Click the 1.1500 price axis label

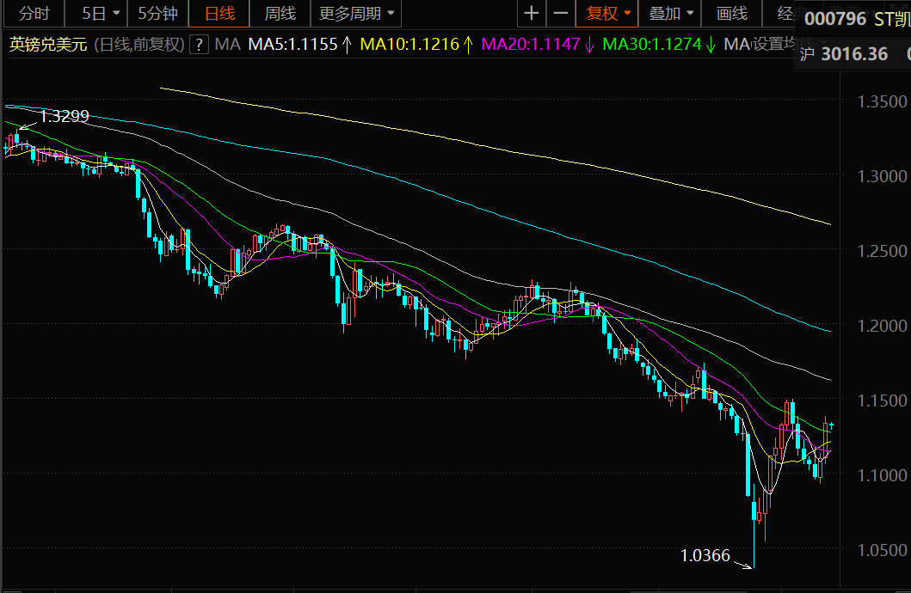(882, 400)
